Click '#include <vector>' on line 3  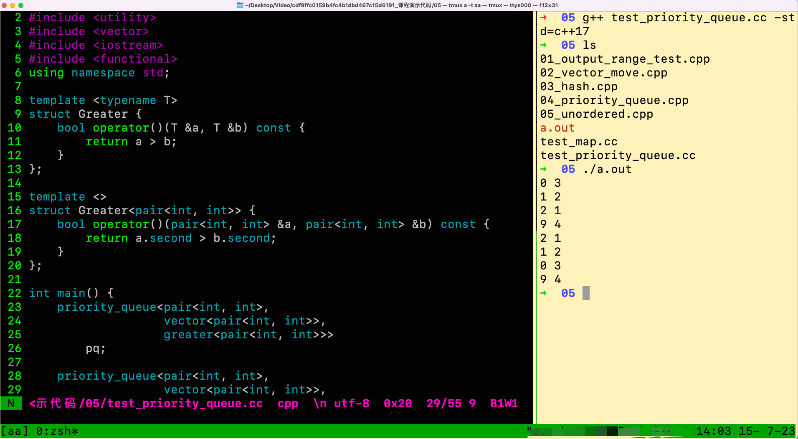tap(89, 31)
